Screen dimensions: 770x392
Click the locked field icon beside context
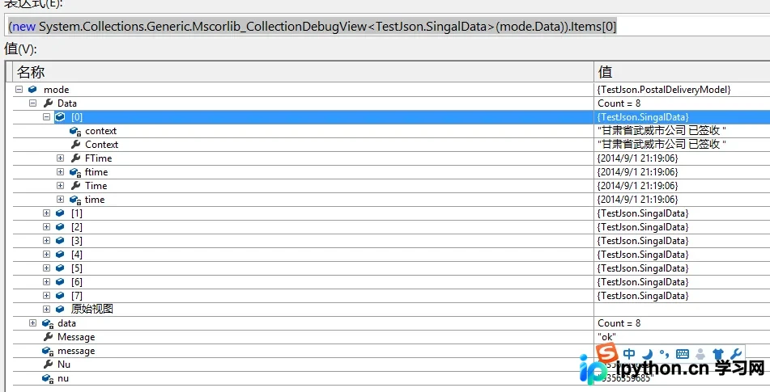click(75, 131)
